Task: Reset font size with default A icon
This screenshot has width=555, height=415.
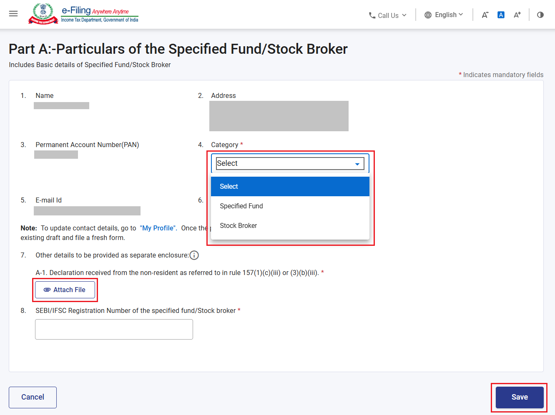Action: (501, 15)
